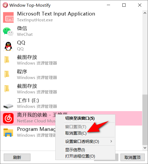Click the scrollbar down arrow
Viewport: 148px width, 164px height.
[145, 148]
